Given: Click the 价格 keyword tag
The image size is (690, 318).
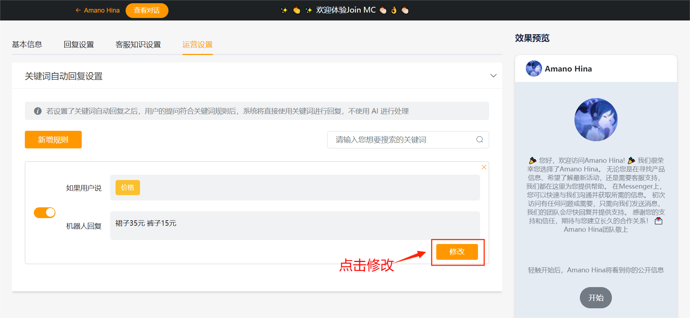Looking at the screenshot, I should [x=127, y=188].
